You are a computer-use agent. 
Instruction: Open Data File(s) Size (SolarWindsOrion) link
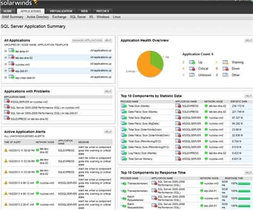point(149,135)
